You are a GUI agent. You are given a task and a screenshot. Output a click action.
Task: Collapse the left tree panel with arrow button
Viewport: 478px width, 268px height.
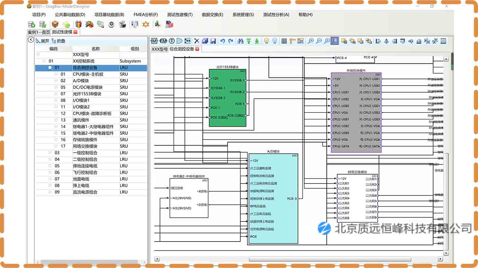31,40
